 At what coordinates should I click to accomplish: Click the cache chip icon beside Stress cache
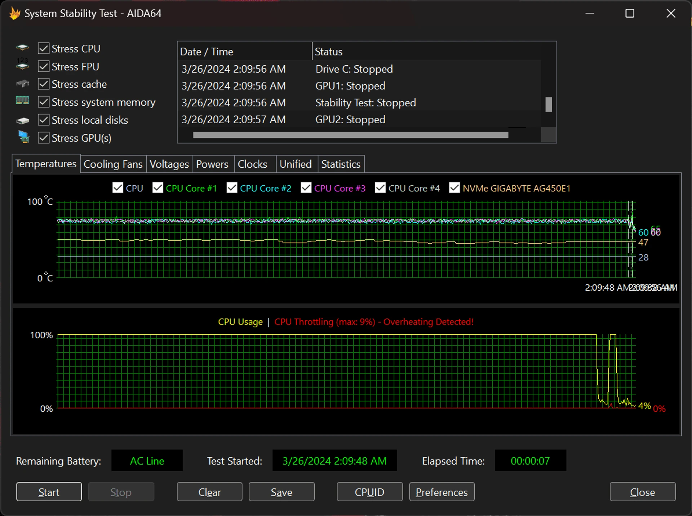coord(22,84)
